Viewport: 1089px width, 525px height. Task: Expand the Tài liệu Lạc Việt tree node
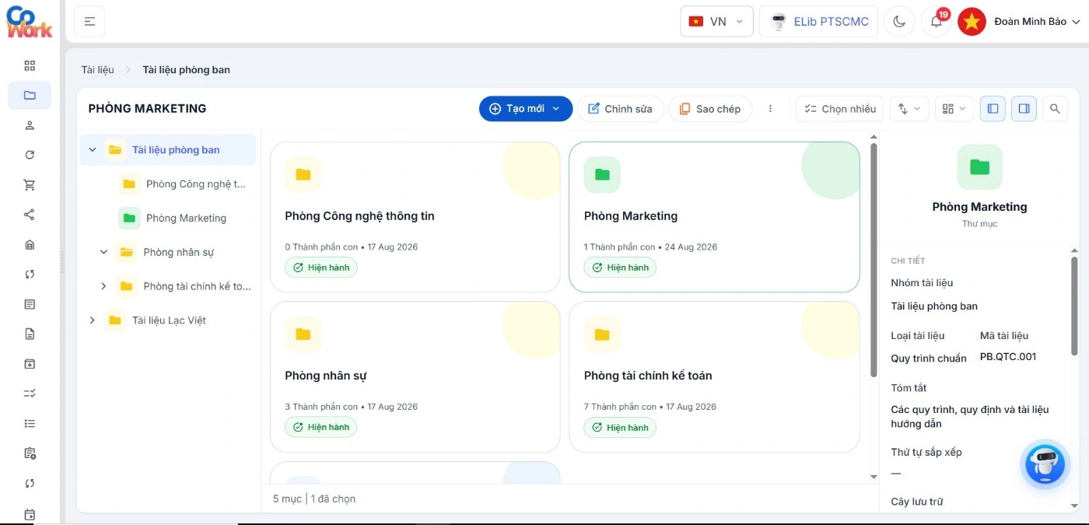[93, 320]
